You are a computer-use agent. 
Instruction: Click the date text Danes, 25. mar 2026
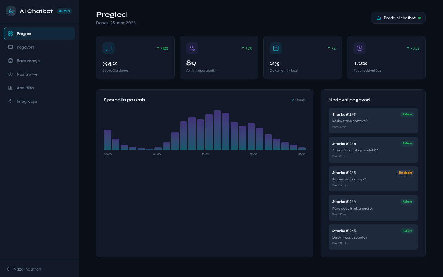[x=116, y=23]
